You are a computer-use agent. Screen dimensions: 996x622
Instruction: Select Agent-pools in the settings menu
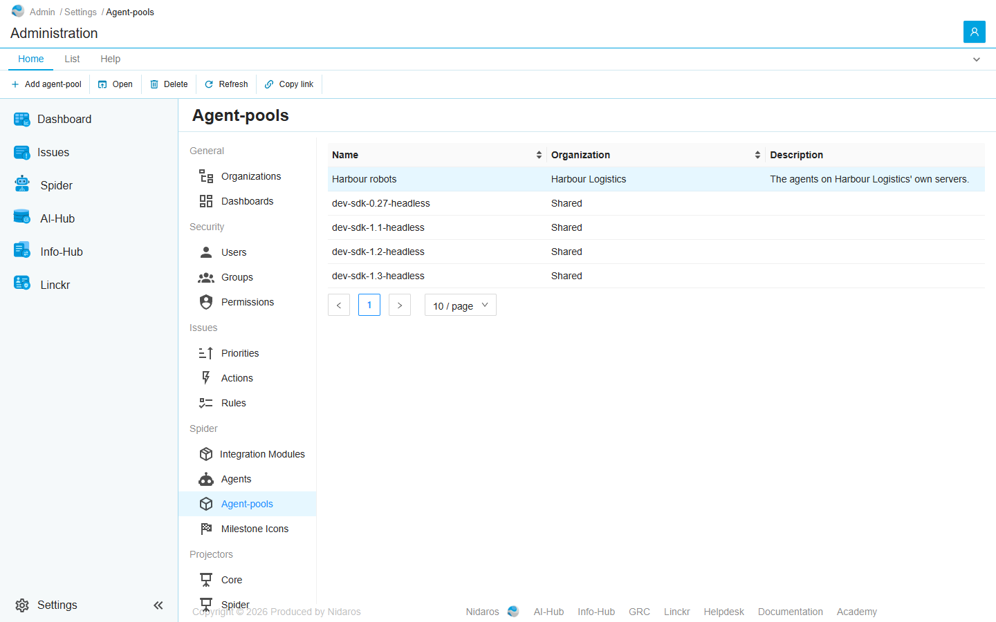pyautogui.click(x=248, y=504)
